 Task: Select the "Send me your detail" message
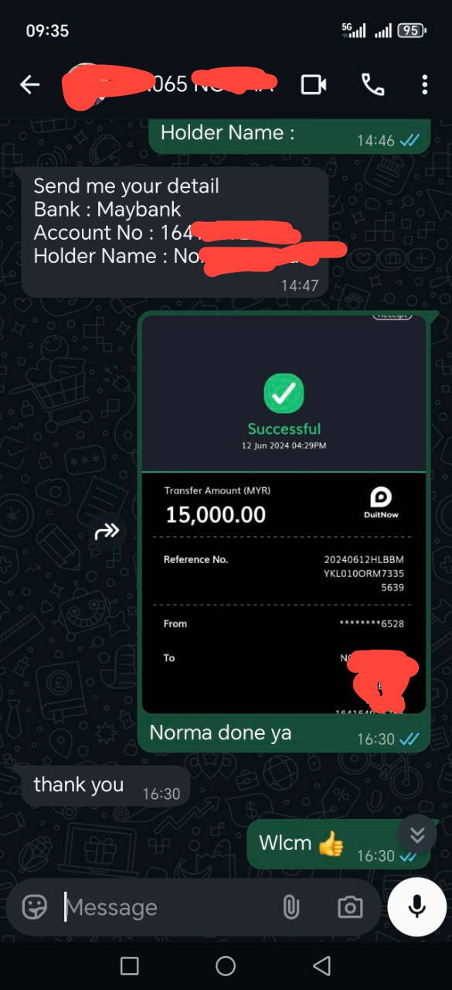click(x=175, y=232)
